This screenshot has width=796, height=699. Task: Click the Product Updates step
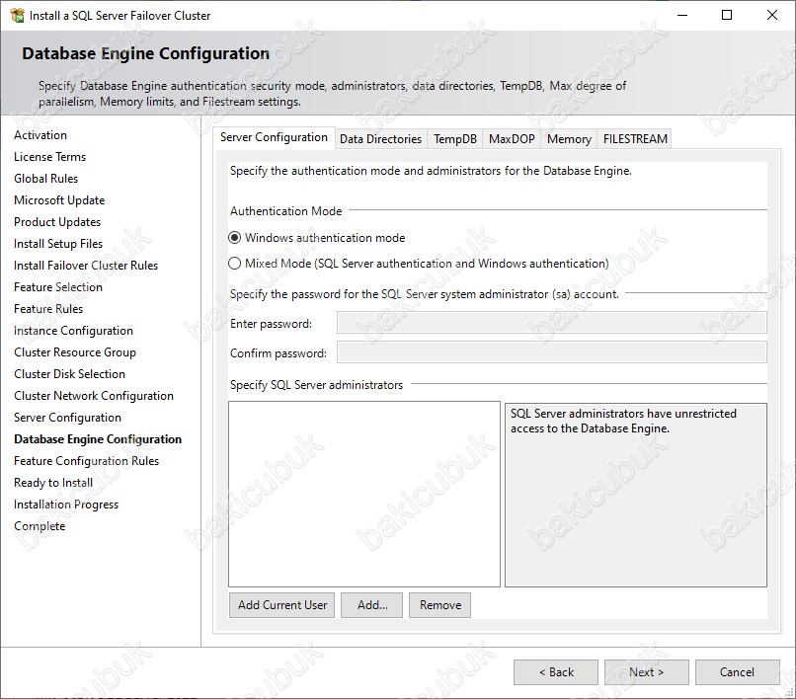click(57, 222)
